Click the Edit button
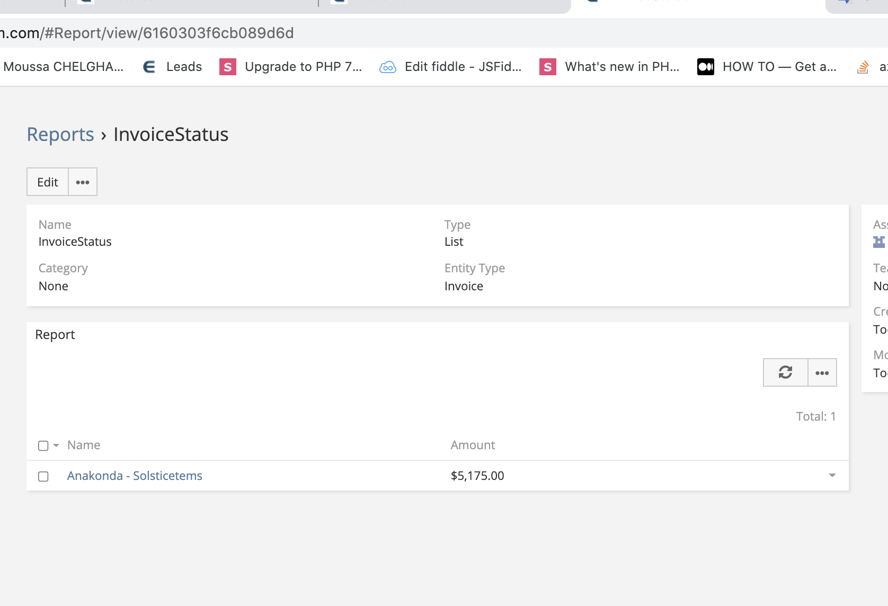 (48, 182)
